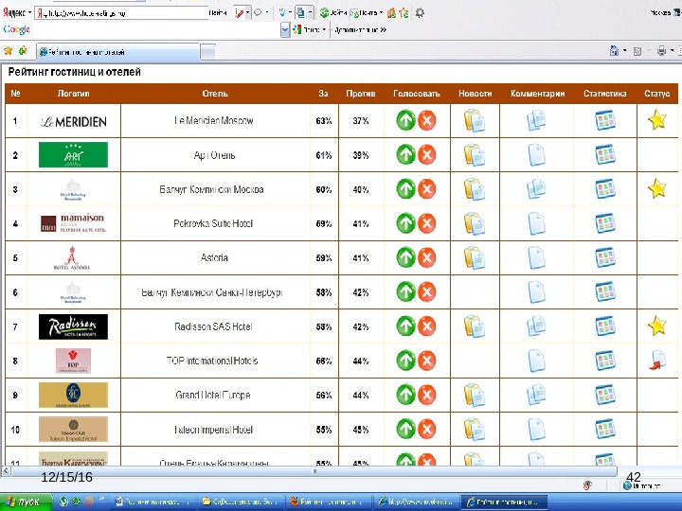Open statistics icon for Le Meridien Moscow
Image resolution: width=682 pixels, height=511 pixels.
[x=605, y=120]
